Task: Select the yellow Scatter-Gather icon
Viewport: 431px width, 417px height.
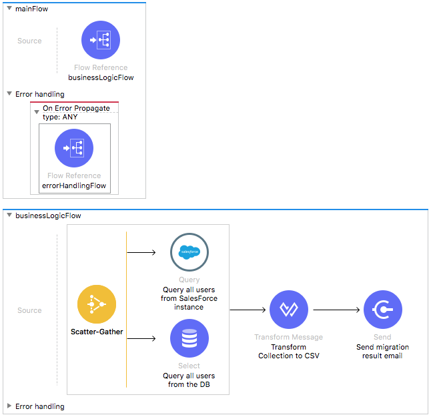Action: coord(97,304)
